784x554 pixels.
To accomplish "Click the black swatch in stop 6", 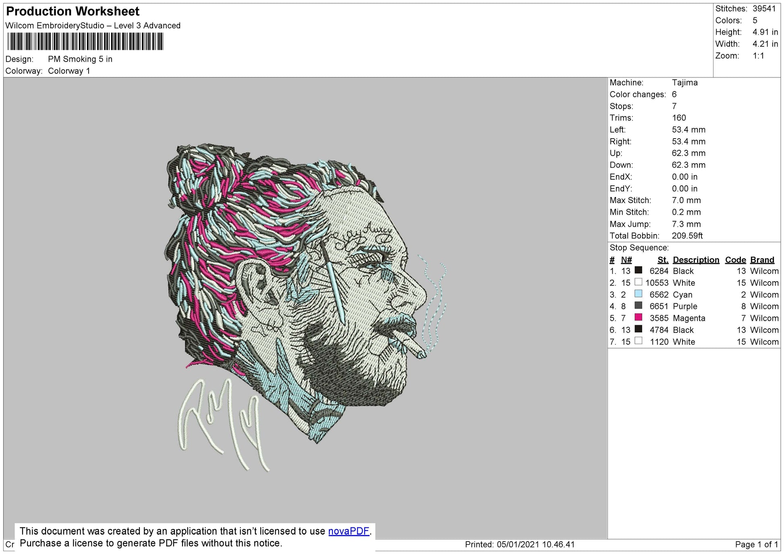I will tap(638, 329).
